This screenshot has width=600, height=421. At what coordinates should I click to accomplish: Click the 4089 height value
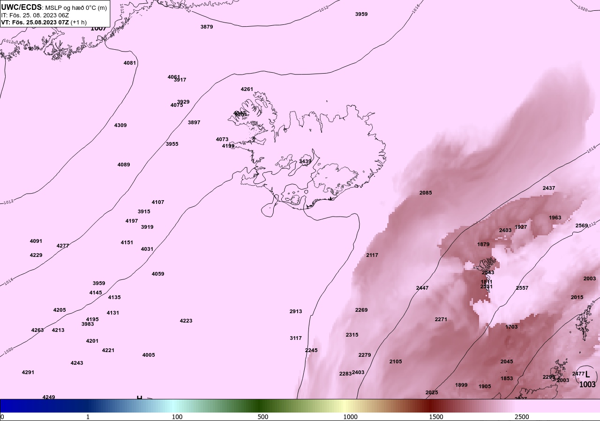[124, 165]
